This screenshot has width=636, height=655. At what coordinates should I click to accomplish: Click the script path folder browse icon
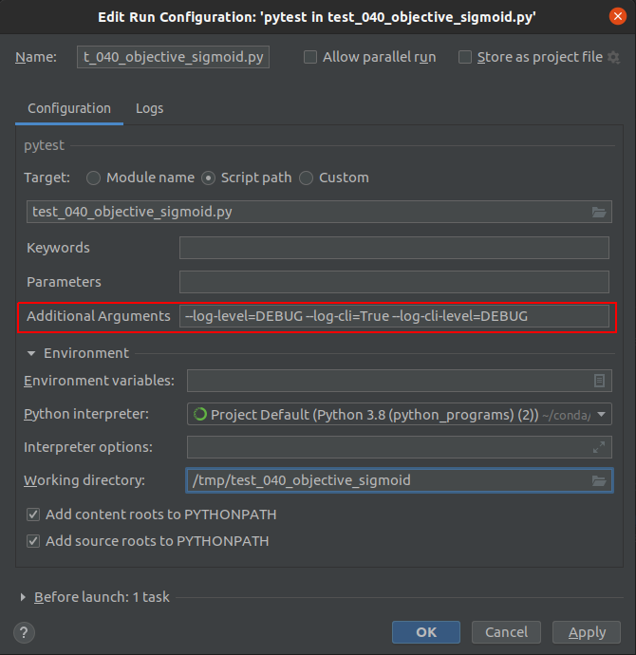point(599,212)
